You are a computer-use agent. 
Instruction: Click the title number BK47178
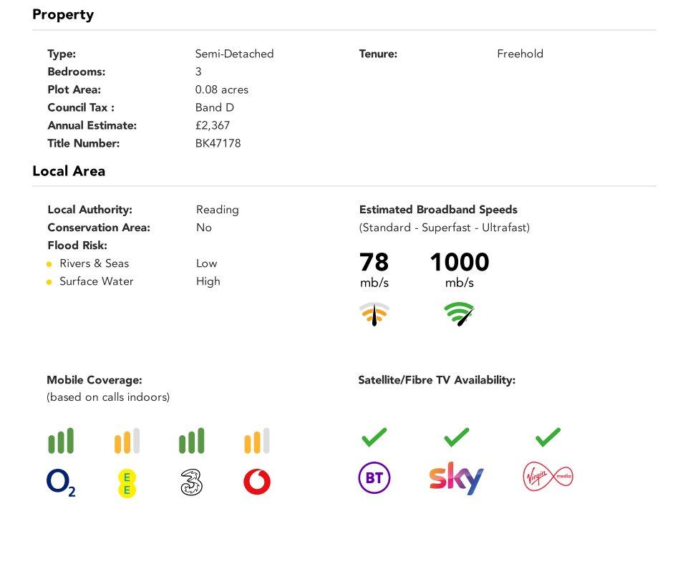218,143
